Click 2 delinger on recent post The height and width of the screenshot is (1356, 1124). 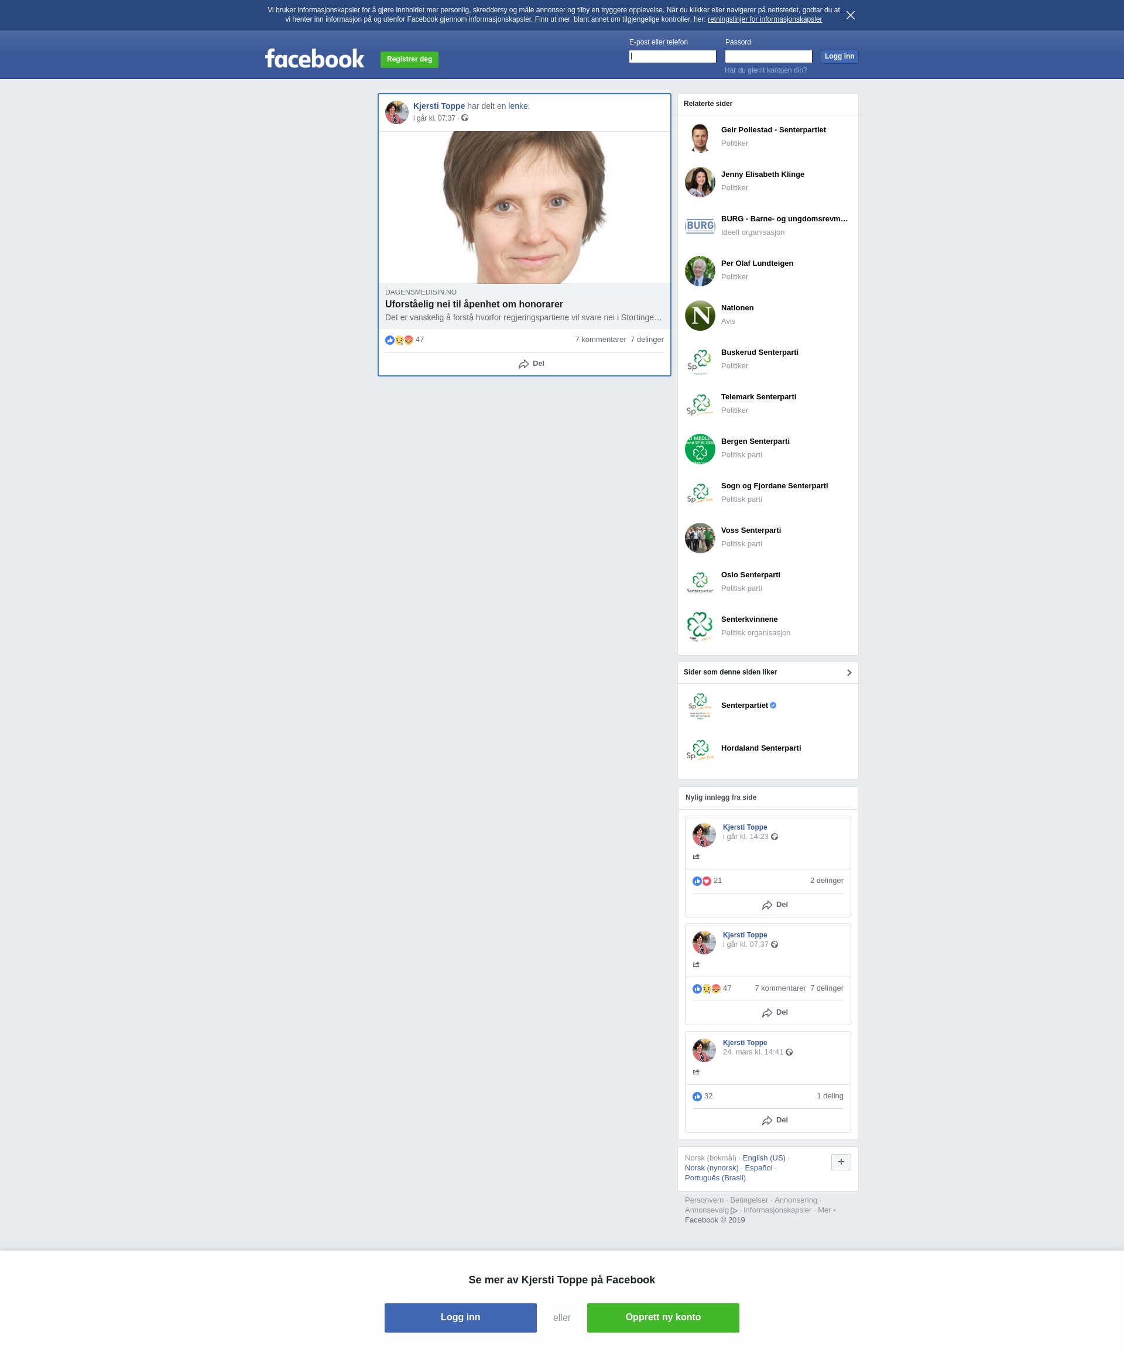827,881
